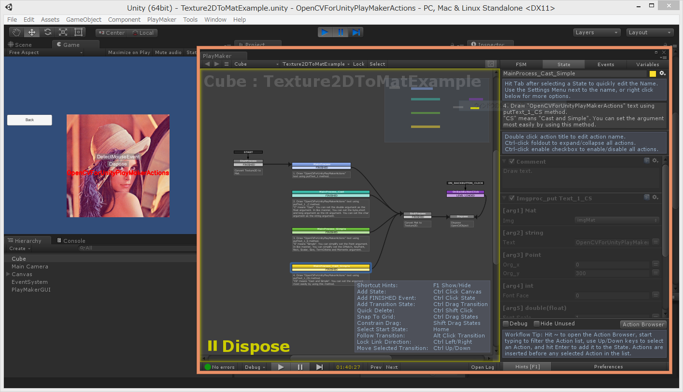
Task: Open the Free Aspect dropdown
Action: (46, 52)
